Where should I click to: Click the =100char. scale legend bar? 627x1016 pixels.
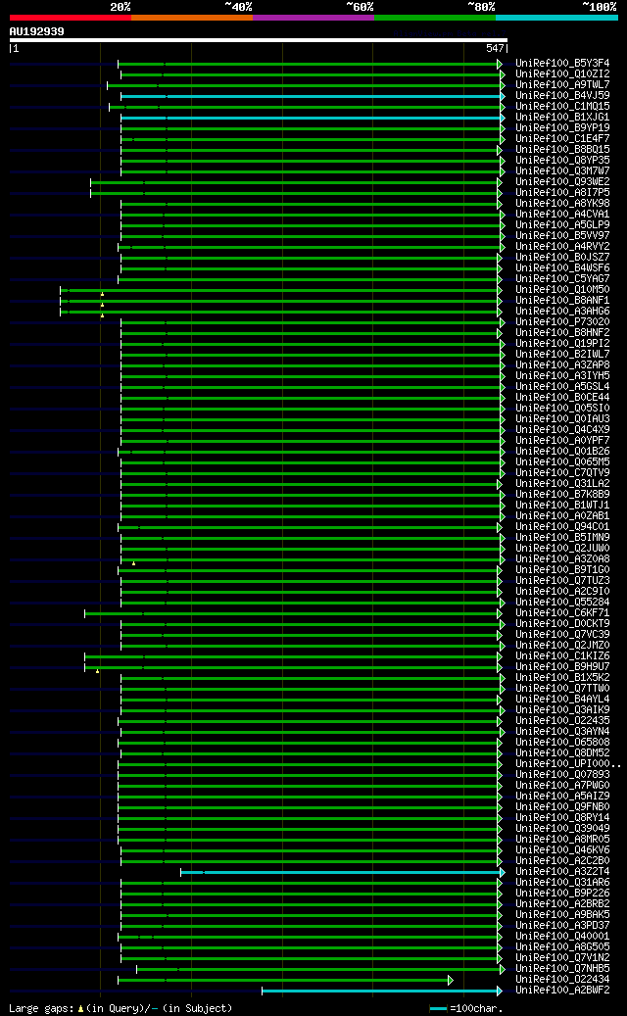point(439,1009)
